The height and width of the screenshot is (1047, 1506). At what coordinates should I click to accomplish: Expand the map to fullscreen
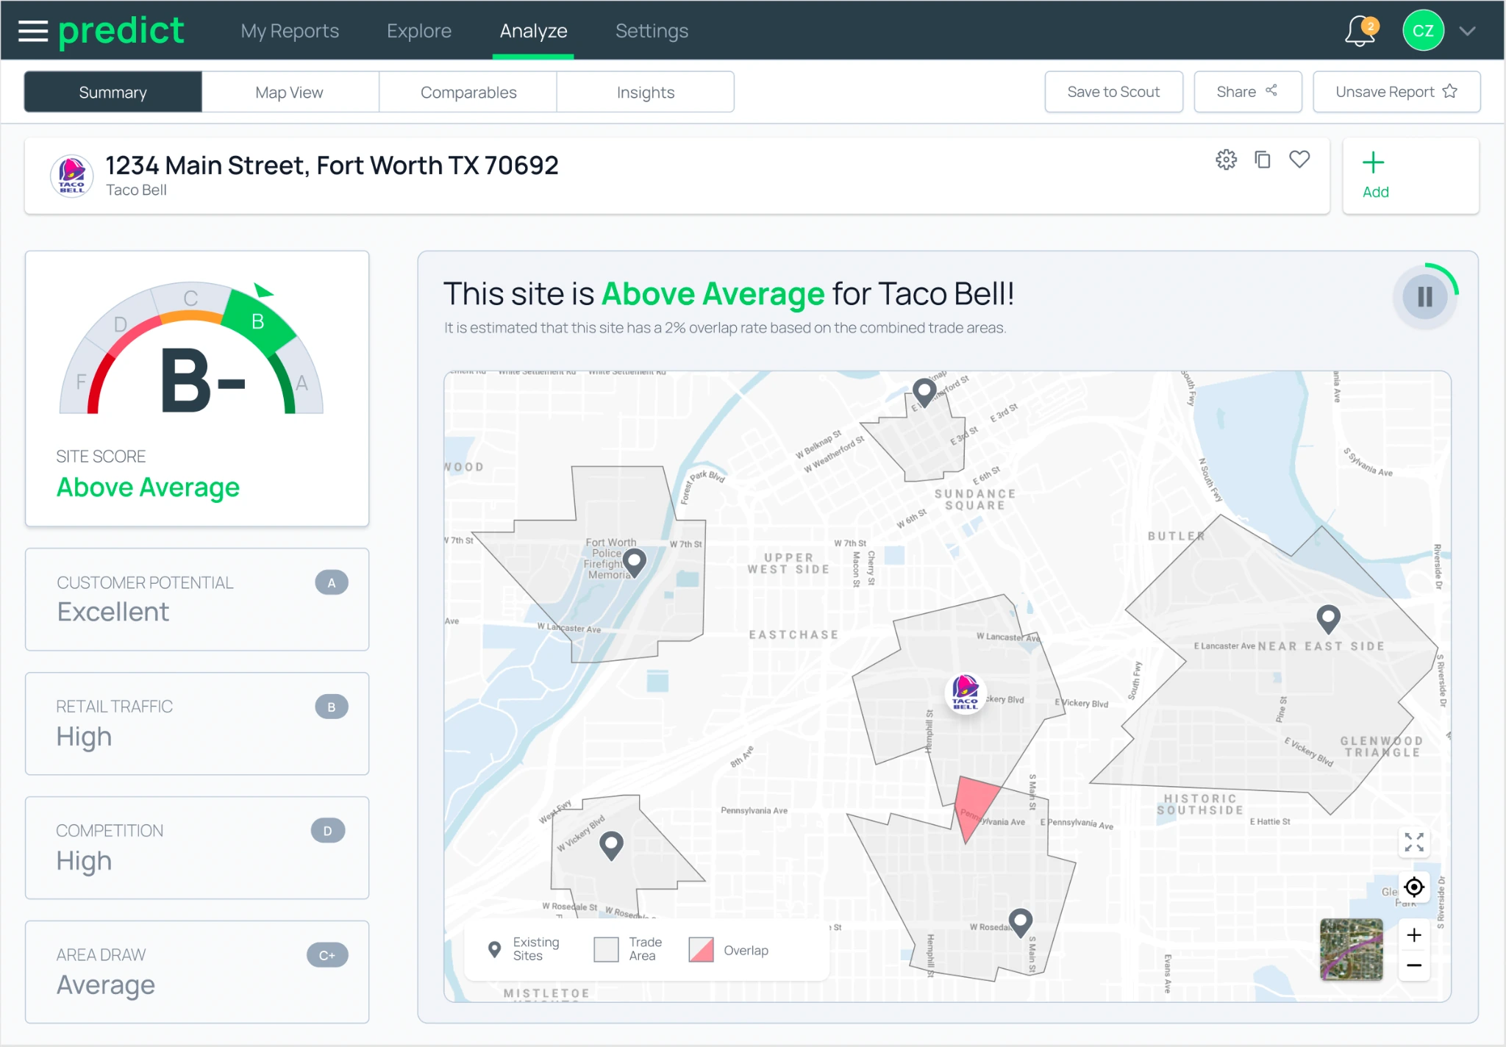tap(1413, 842)
